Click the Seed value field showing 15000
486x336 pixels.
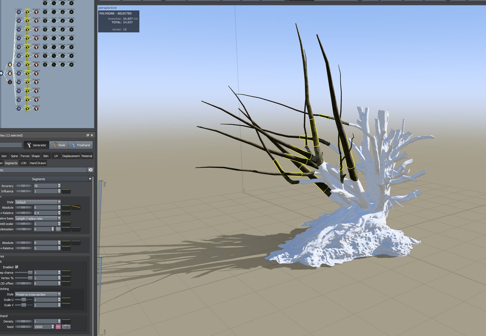coord(43,327)
